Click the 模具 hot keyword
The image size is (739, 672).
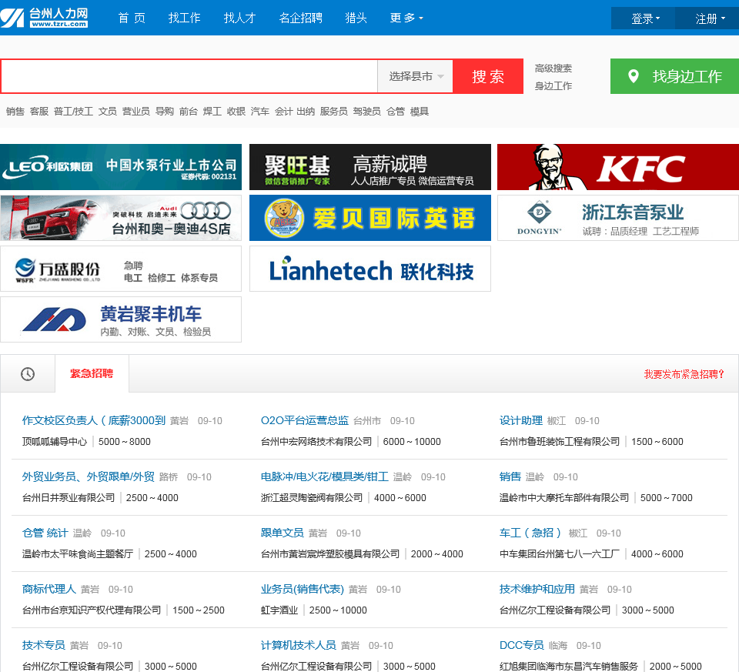pos(420,112)
